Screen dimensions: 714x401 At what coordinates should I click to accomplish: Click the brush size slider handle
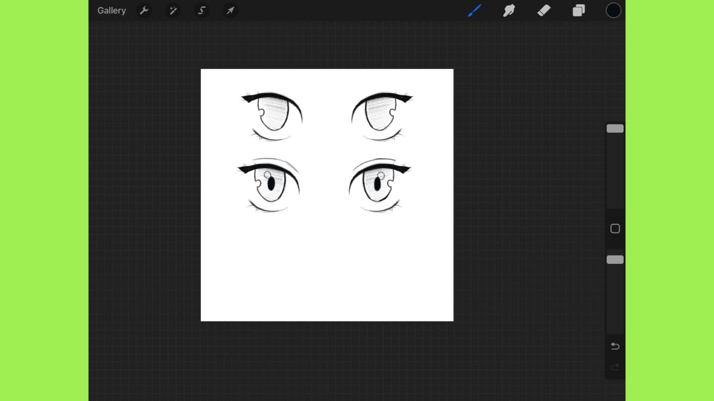point(615,129)
